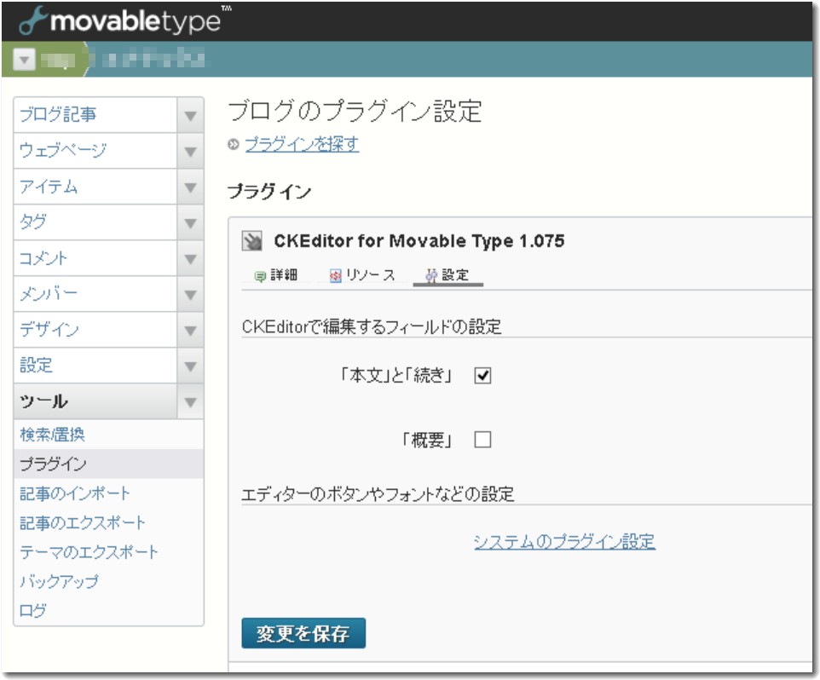Click the CKEditor plugin icon
This screenshot has height=680, width=820.
coord(252,241)
